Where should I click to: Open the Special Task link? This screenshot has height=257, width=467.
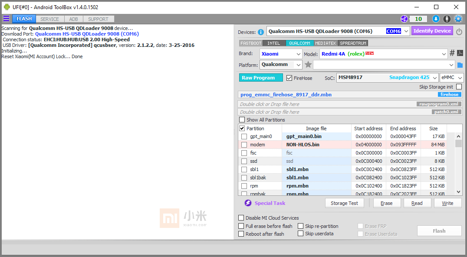[270, 203]
